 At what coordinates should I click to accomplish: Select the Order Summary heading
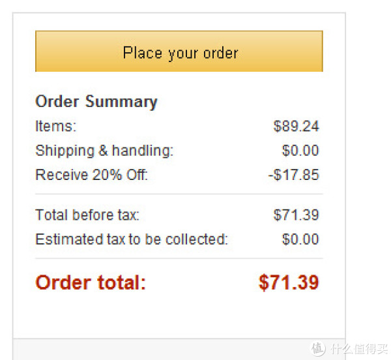coord(96,102)
